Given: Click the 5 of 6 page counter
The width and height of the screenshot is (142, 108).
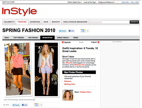Looking at the screenshot, I should [x=81, y=42].
